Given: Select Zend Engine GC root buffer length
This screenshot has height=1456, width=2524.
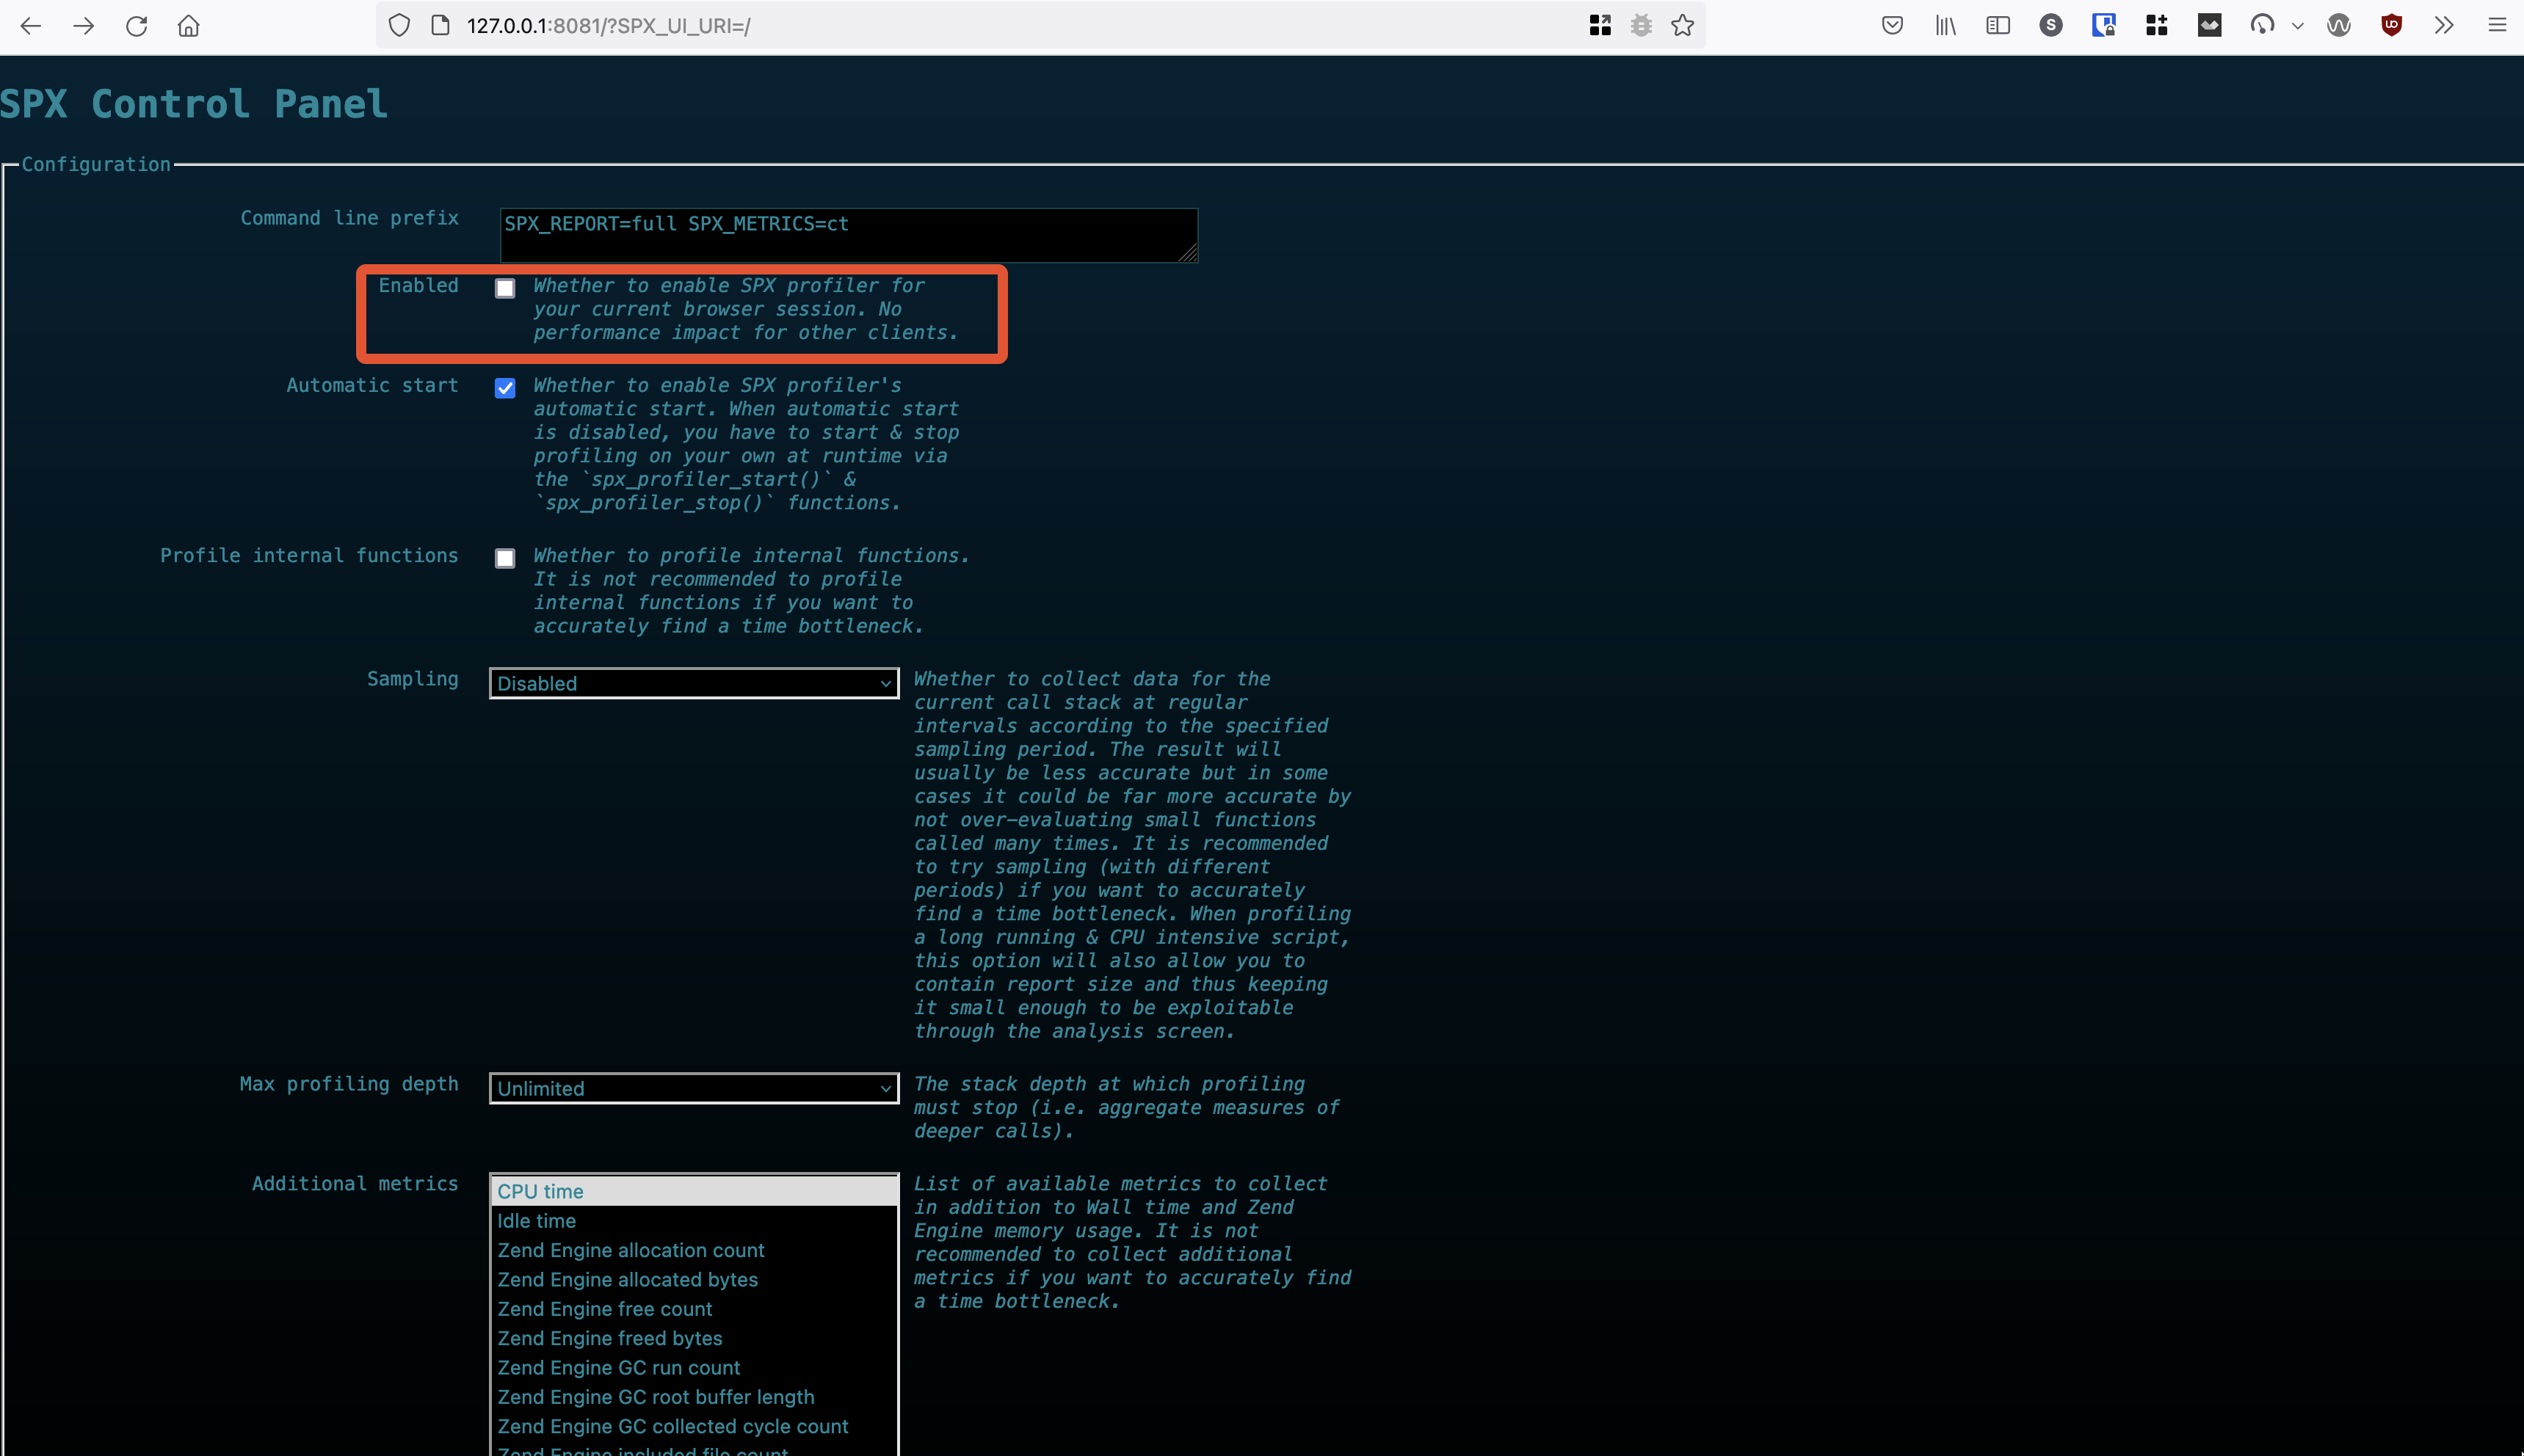Looking at the screenshot, I should [695, 1397].
